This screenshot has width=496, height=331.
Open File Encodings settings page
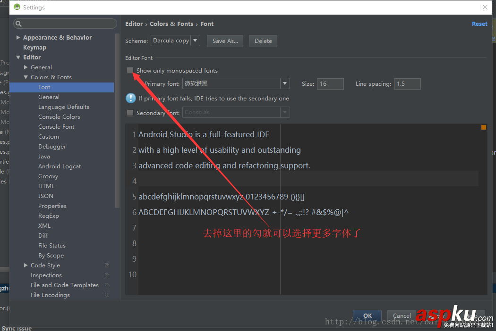click(50, 295)
